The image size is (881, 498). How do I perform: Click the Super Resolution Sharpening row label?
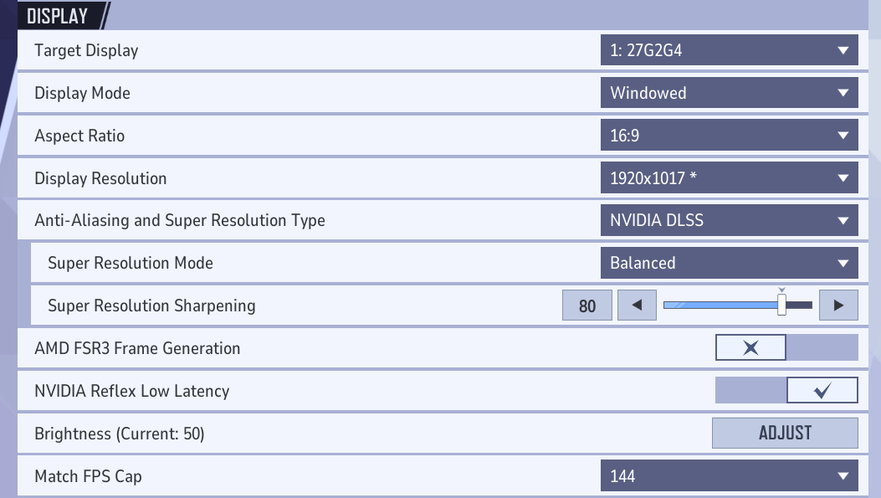151,305
